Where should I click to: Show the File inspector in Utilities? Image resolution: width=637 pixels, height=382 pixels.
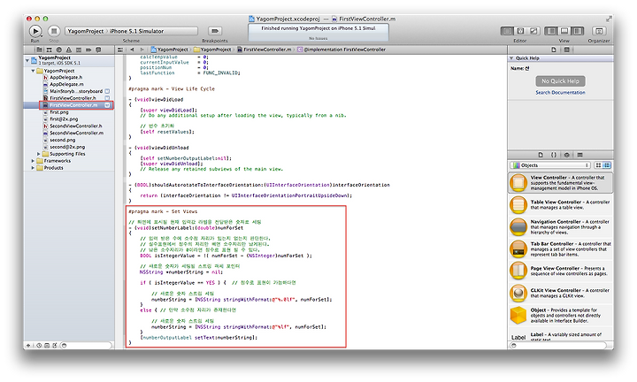coord(554,50)
